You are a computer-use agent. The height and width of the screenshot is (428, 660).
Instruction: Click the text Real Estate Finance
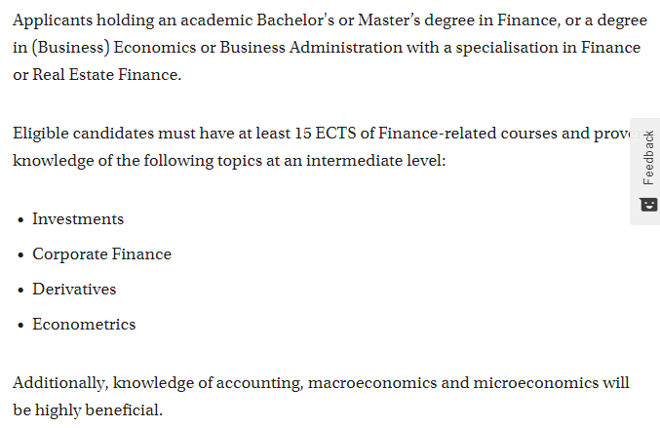coord(106,75)
